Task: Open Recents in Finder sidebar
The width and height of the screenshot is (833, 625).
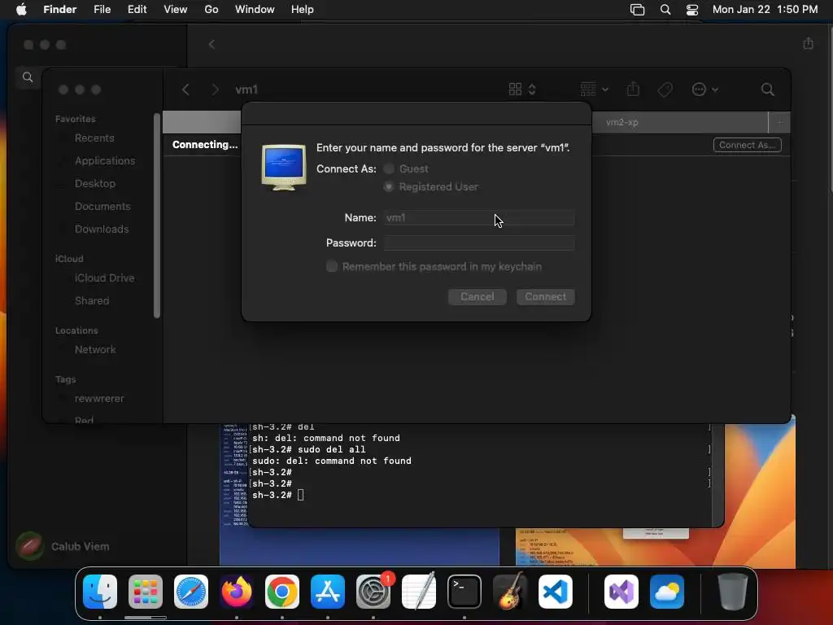Action: (x=94, y=138)
